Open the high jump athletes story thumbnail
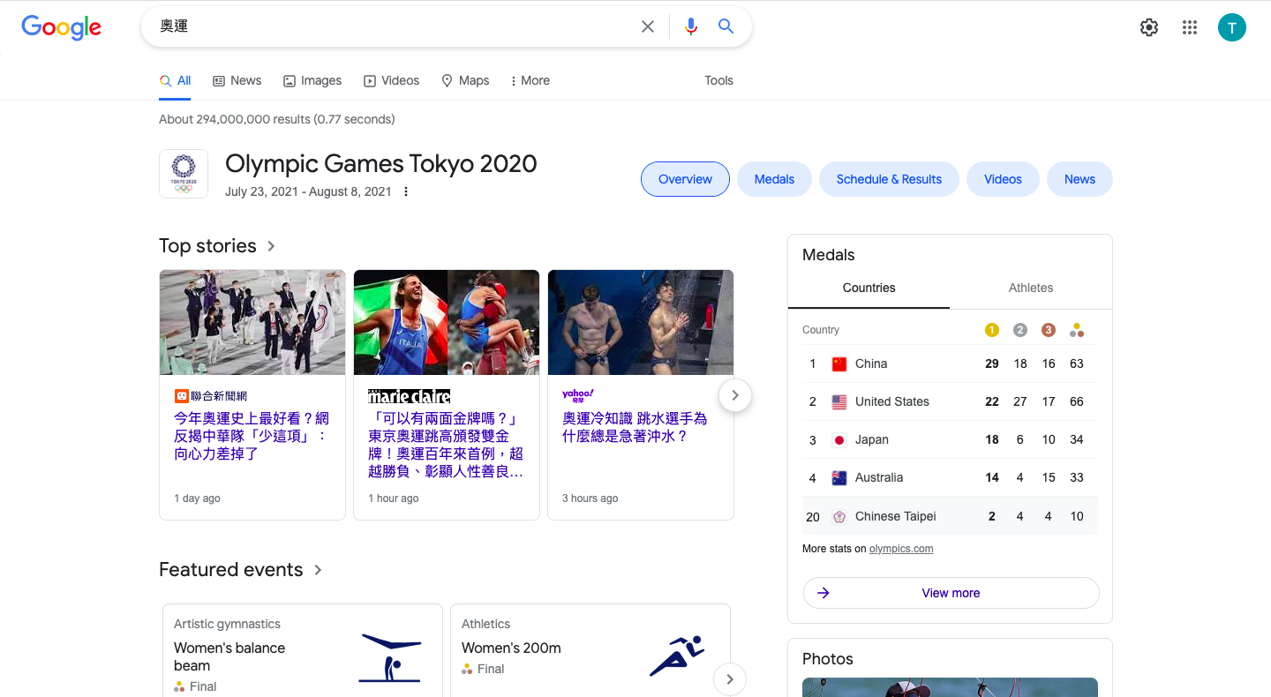Image resolution: width=1271 pixels, height=697 pixels. [447, 322]
